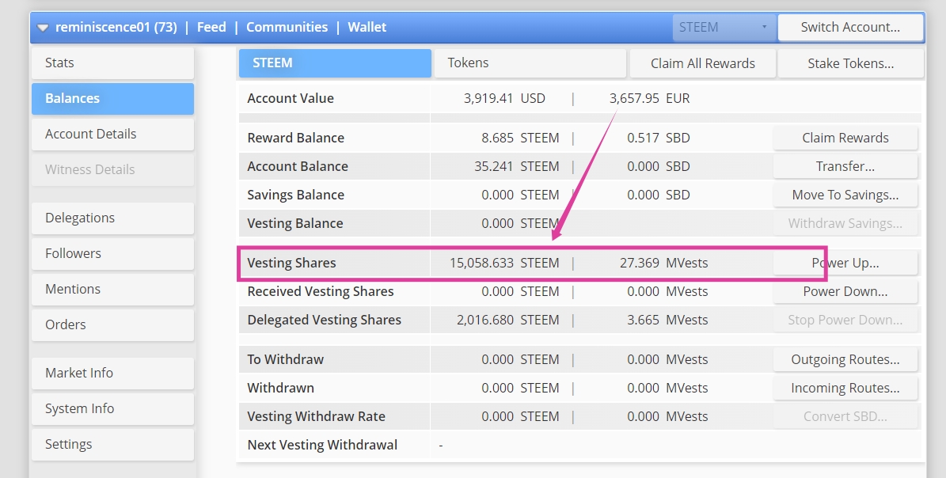Image resolution: width=946 pixels, height=478 pixels.
Task: Click the Power Up button
Action: click(845, 263)
